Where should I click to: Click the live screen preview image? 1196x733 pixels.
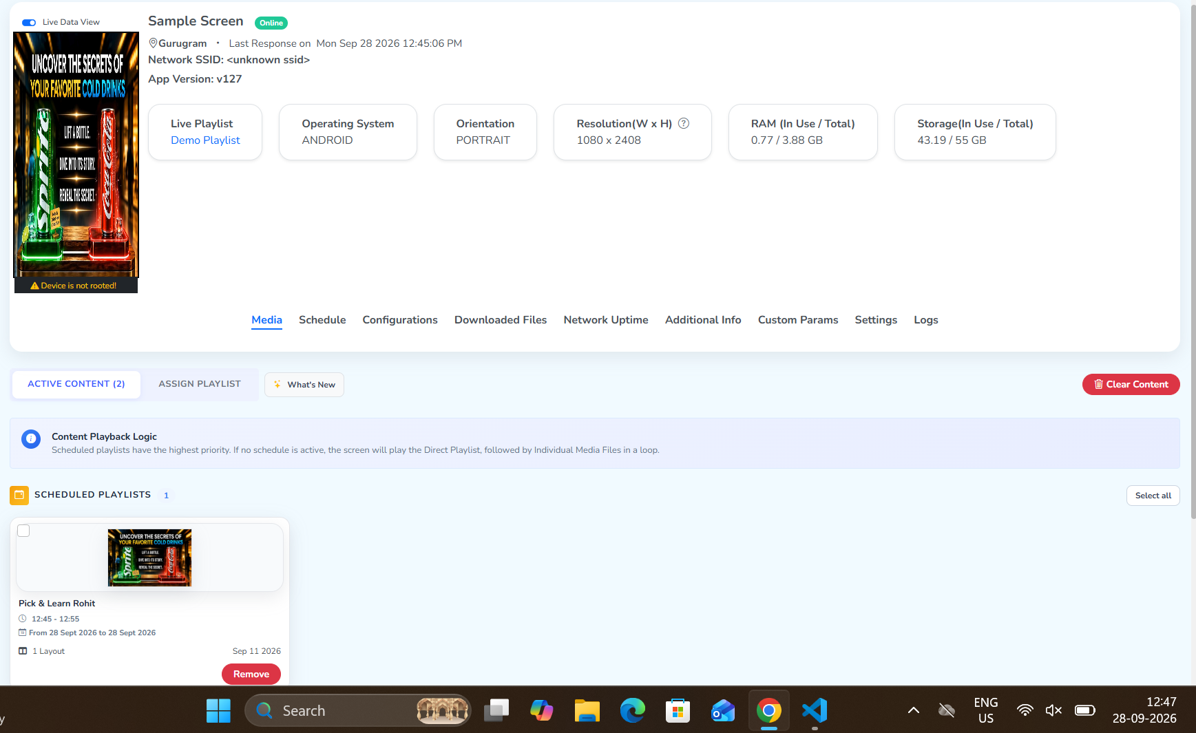point(76,154)
